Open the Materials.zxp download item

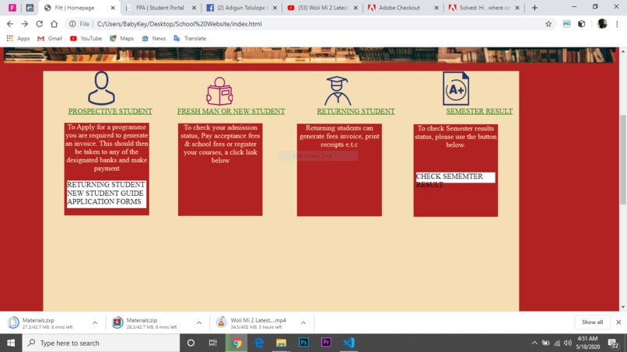click(47, 322)
